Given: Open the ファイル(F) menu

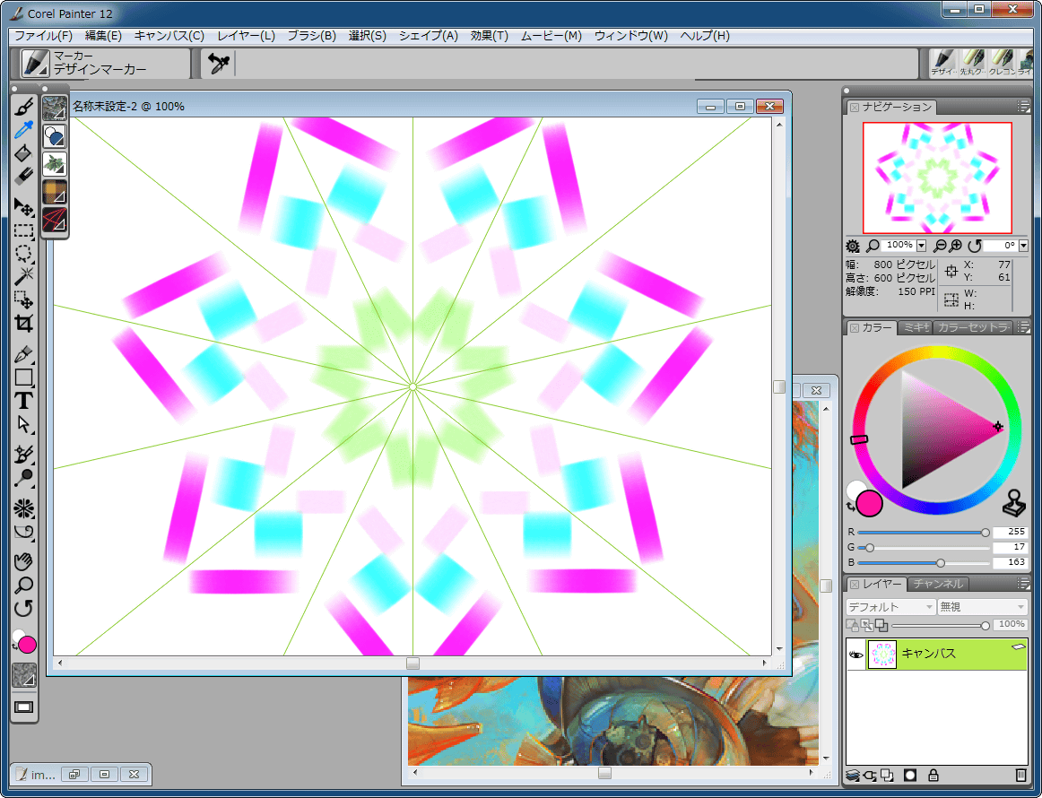Looking at the screenshot, I should coord(43,36).
